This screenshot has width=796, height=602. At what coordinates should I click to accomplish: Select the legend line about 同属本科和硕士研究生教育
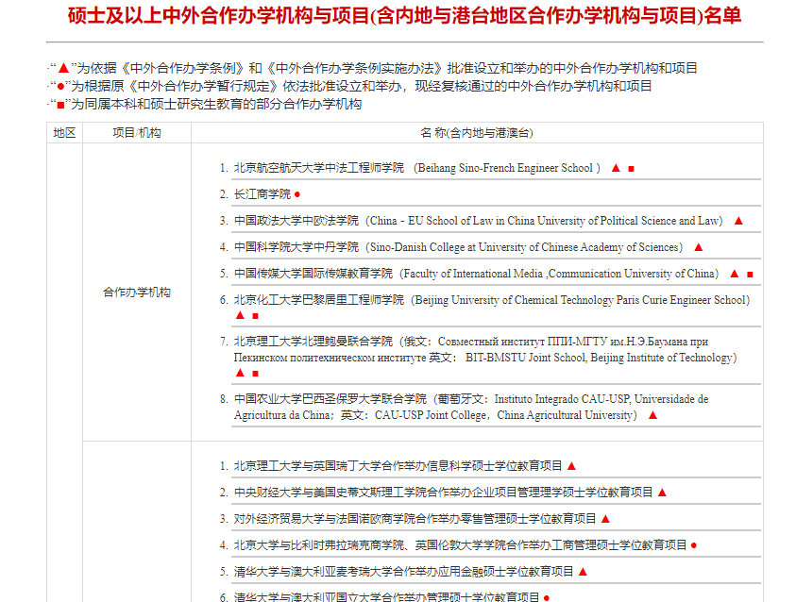click(205, 105)
